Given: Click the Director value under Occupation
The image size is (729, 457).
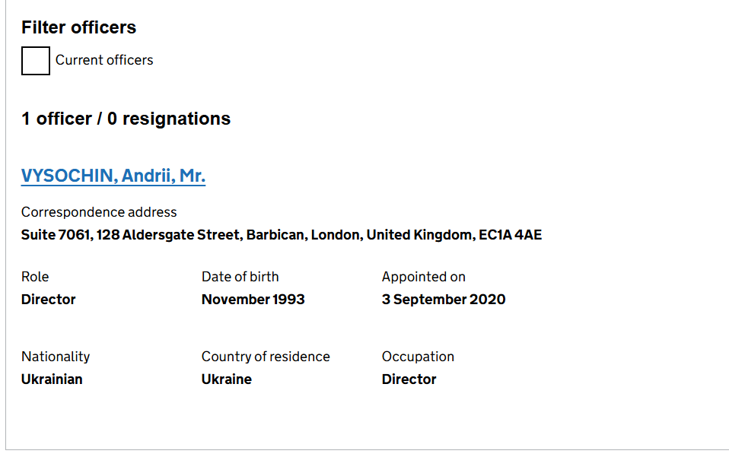Looking at the screenshot, I should coord(409,379).
